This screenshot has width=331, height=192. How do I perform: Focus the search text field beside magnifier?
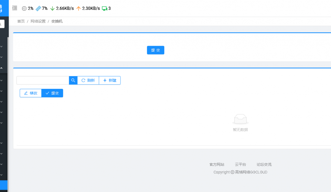43,80
